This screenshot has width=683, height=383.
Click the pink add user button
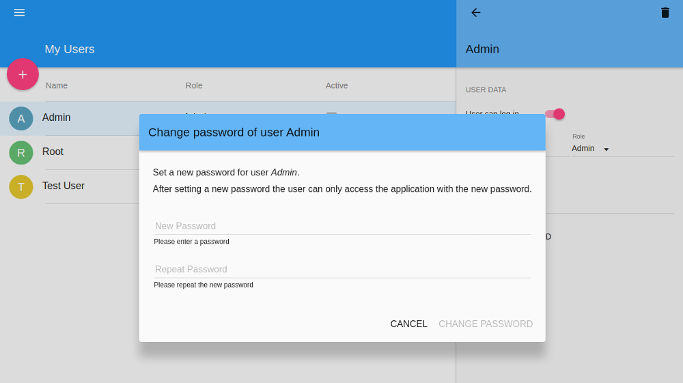23,74
